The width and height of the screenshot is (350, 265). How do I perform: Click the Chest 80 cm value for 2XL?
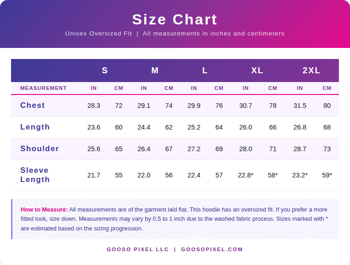[x=327, y=106]
